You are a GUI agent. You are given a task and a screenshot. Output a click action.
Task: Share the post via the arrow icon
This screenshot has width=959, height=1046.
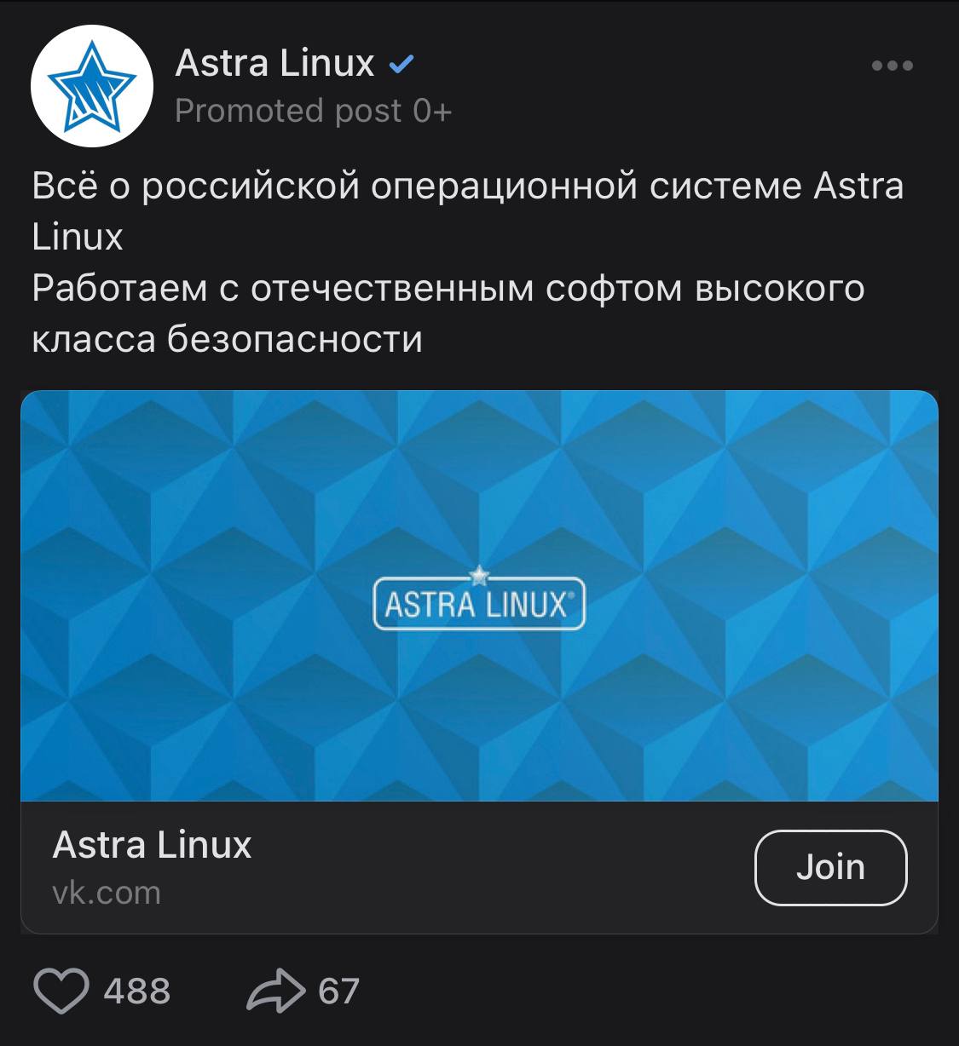pos(275,991)
